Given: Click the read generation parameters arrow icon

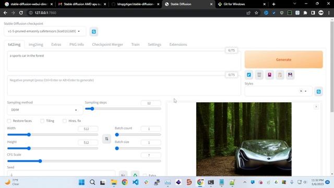Looking at the screenshot, I should click(249, 75).
